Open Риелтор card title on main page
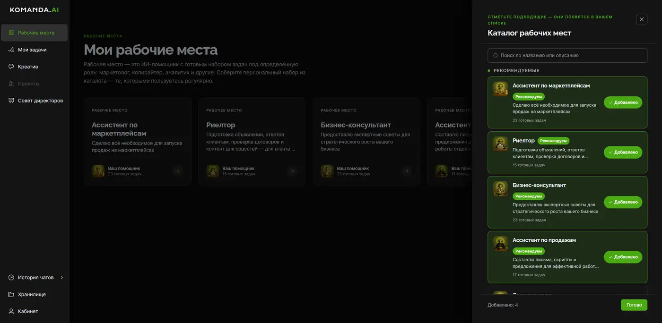 pyautogui.click(x=221, y=125)
